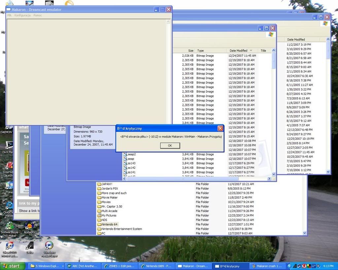Click scroll-up arrow in the Makaron window
338x270 pixels.
(168, 22)
